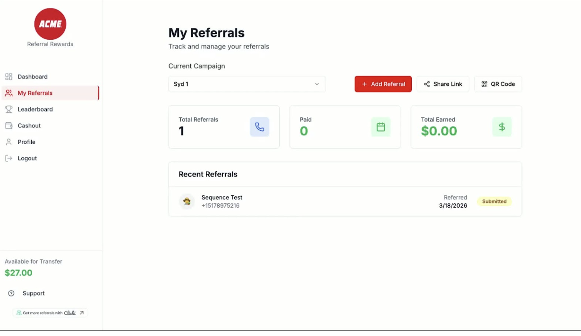Screen dimensions: 581x336
Task: Click the Support question mark icon
Action: tap(11, 293)
